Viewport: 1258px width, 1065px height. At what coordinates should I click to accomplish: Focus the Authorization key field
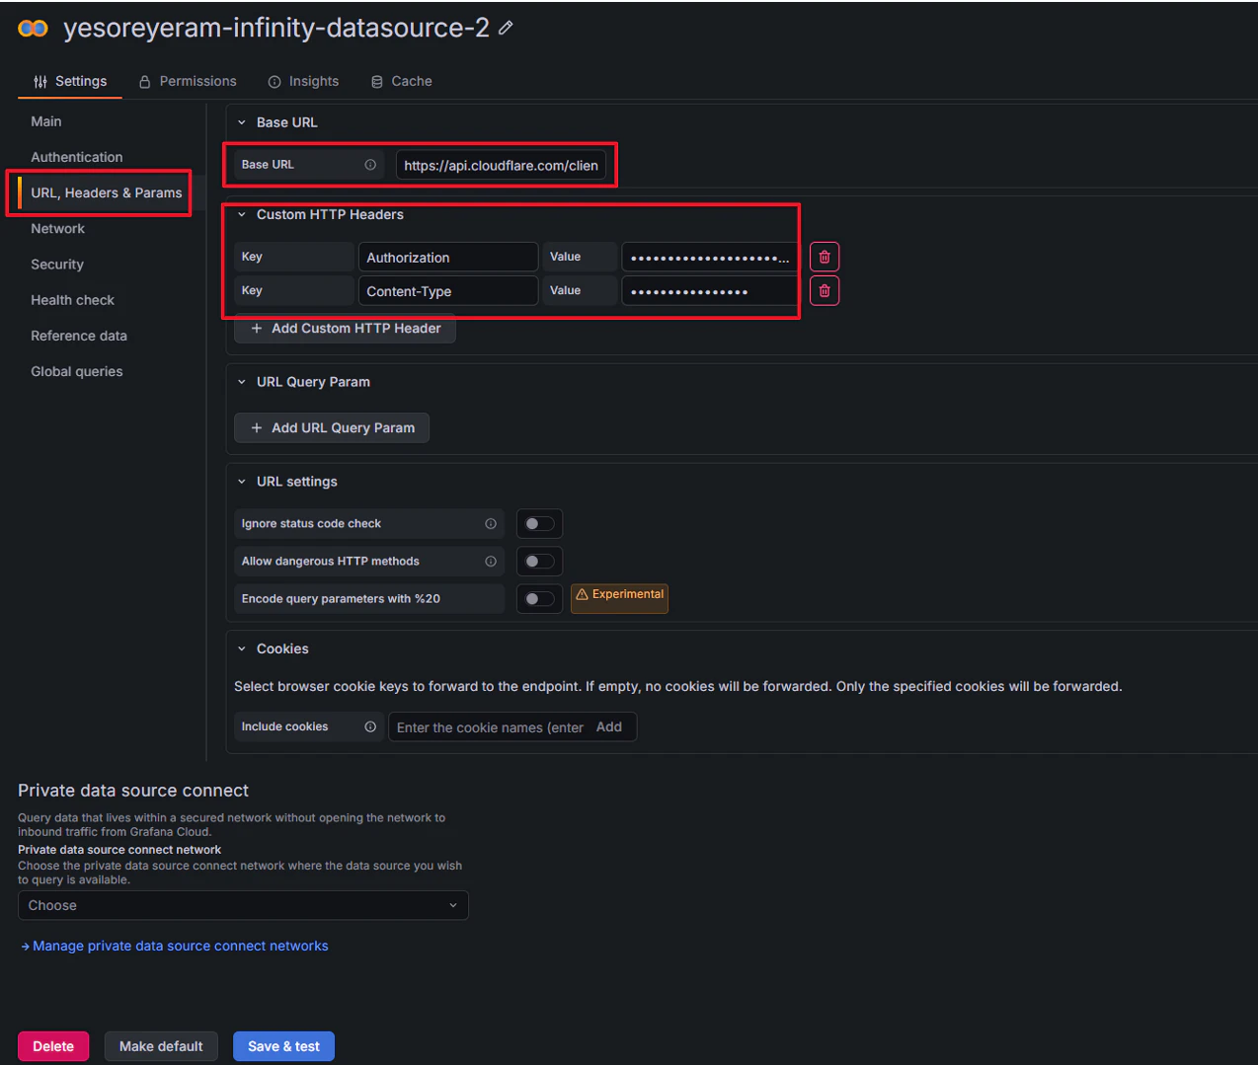[448, 257]
